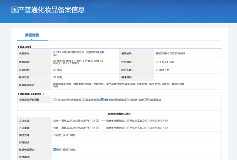This screenshot has height=160, width=237.
Task: Click the 备案编号 field label
Action: tap(127, 54)
